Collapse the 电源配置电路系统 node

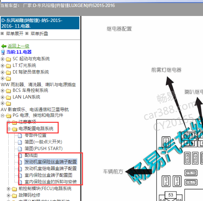9,129
